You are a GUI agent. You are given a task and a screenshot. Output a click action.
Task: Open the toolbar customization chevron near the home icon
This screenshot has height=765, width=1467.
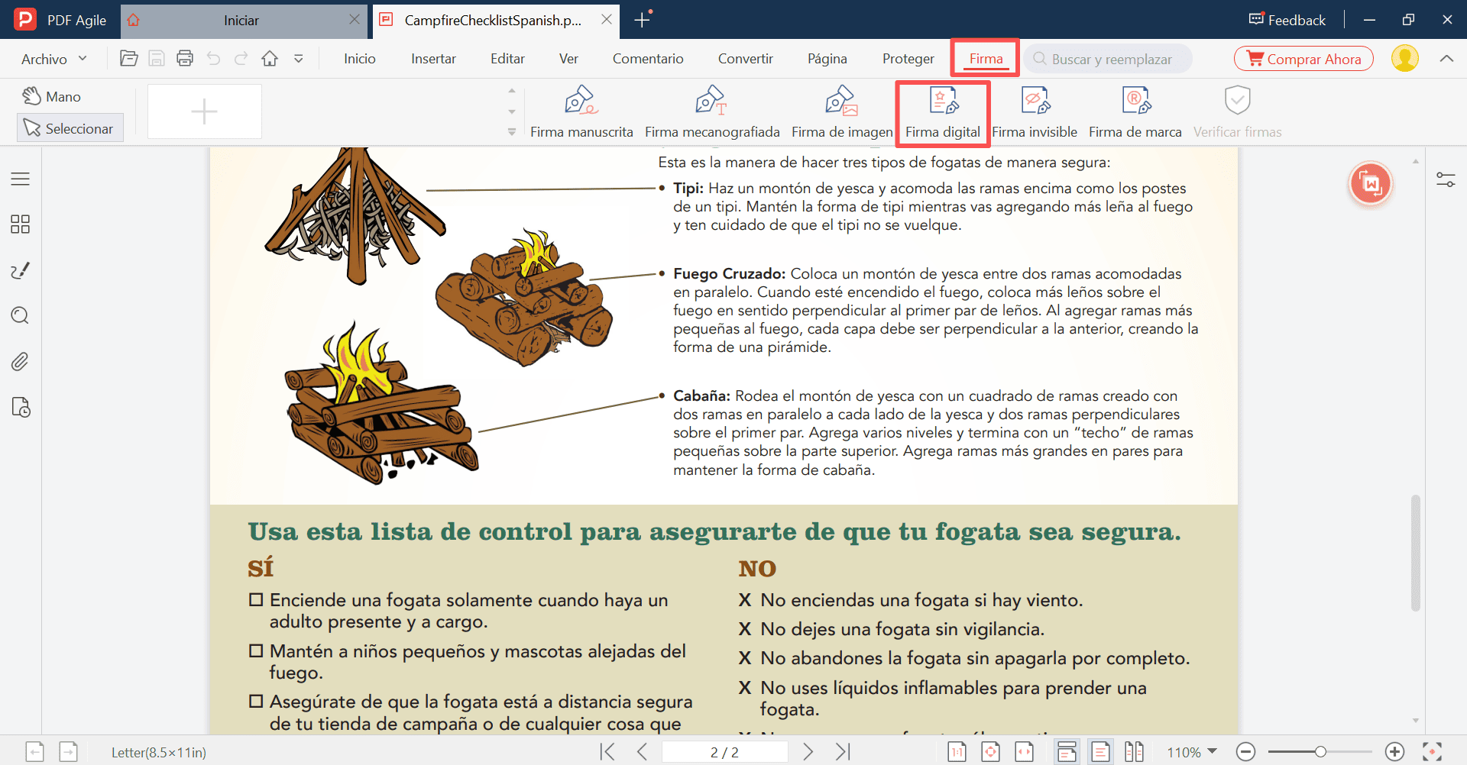pyautogui.click(x=298, y=58)
